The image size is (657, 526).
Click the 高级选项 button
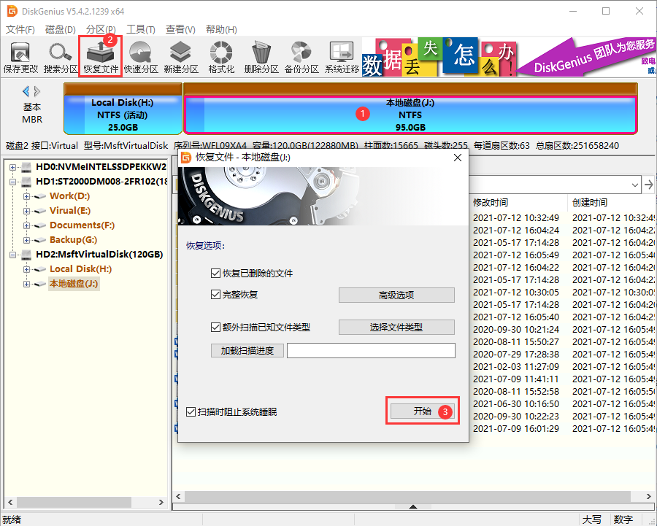click(x=396, y=295)
